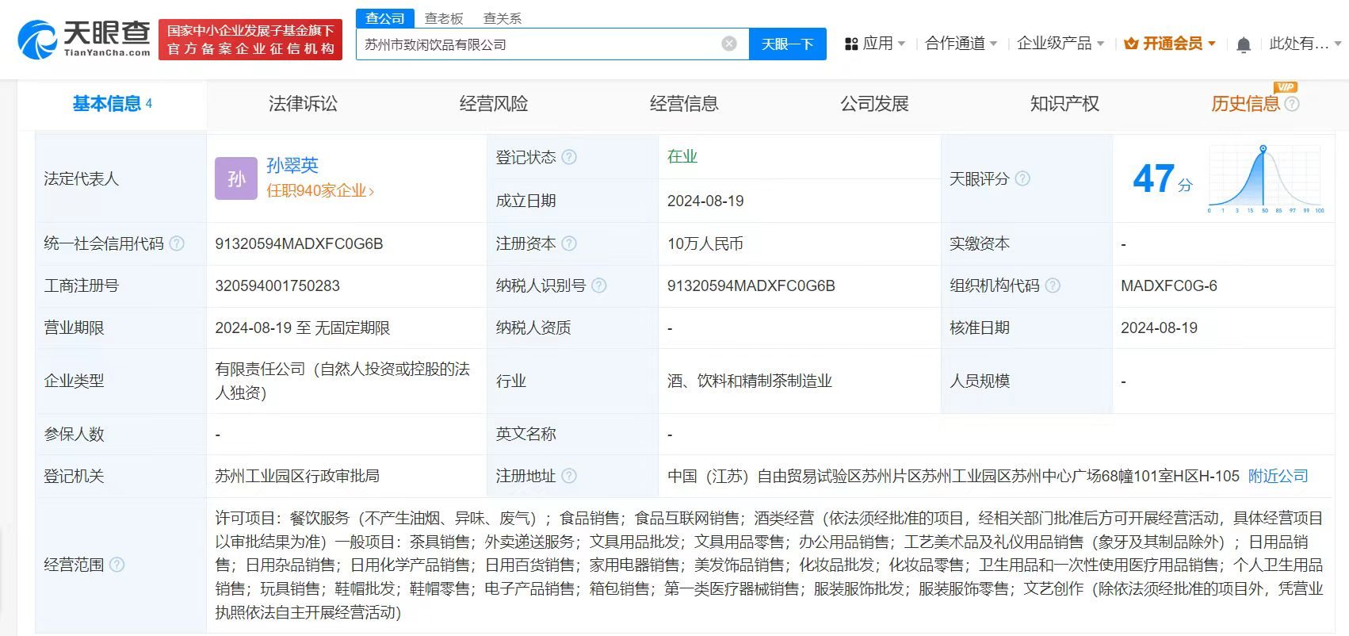Switch to 经营风险 tab
The height and width of the screenshot is (636, 1349).
coord(493,104)
